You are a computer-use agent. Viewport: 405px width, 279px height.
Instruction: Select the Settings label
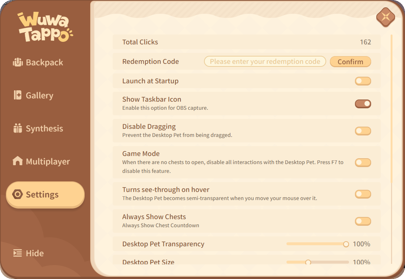(42, 195)
